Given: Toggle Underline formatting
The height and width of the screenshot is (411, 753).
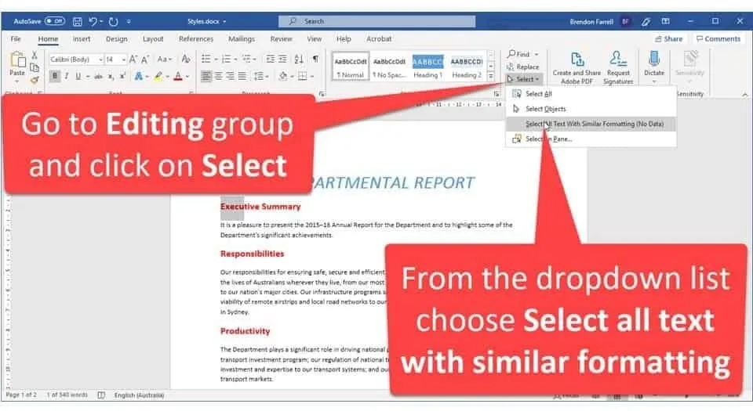Looking at the screenshot, I should pos(78,76).
